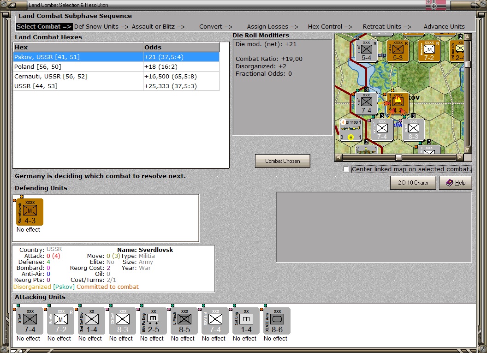This screenshot has width=487, height=353.
Task: Open the Help button
Action: [456, 183]
